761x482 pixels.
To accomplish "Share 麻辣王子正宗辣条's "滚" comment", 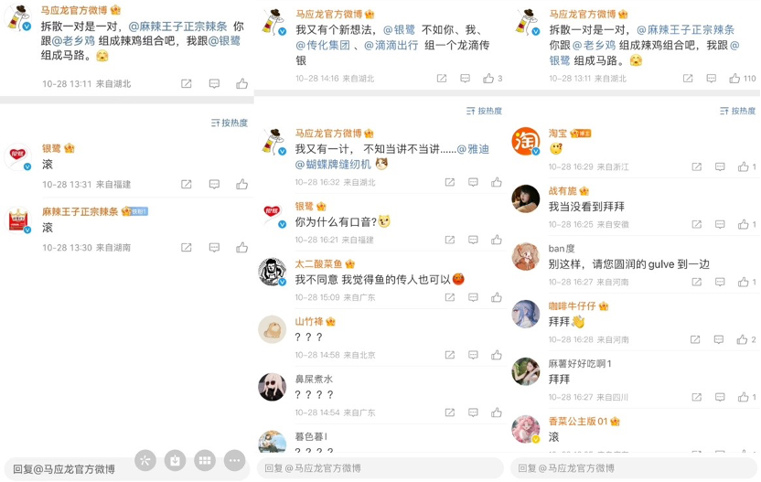I will (187, 248).
